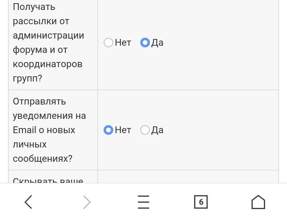Tap the "Нет" label text for Email notifications
This screenshot has width=287, height=221.
(x=123, y=130)
